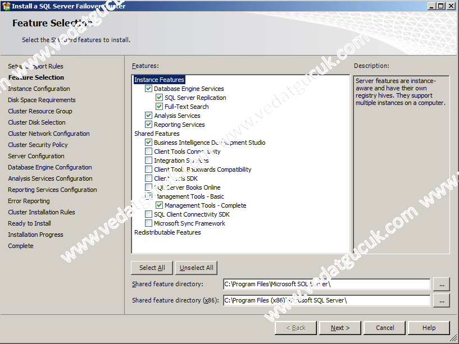Select the Shared Features heading
459x344 pixels.
click(x=157, y=134)
